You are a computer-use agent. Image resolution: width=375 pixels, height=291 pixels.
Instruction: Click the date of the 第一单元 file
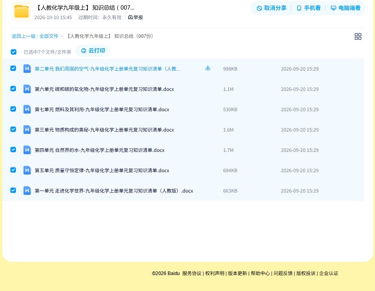pos(300,191)
